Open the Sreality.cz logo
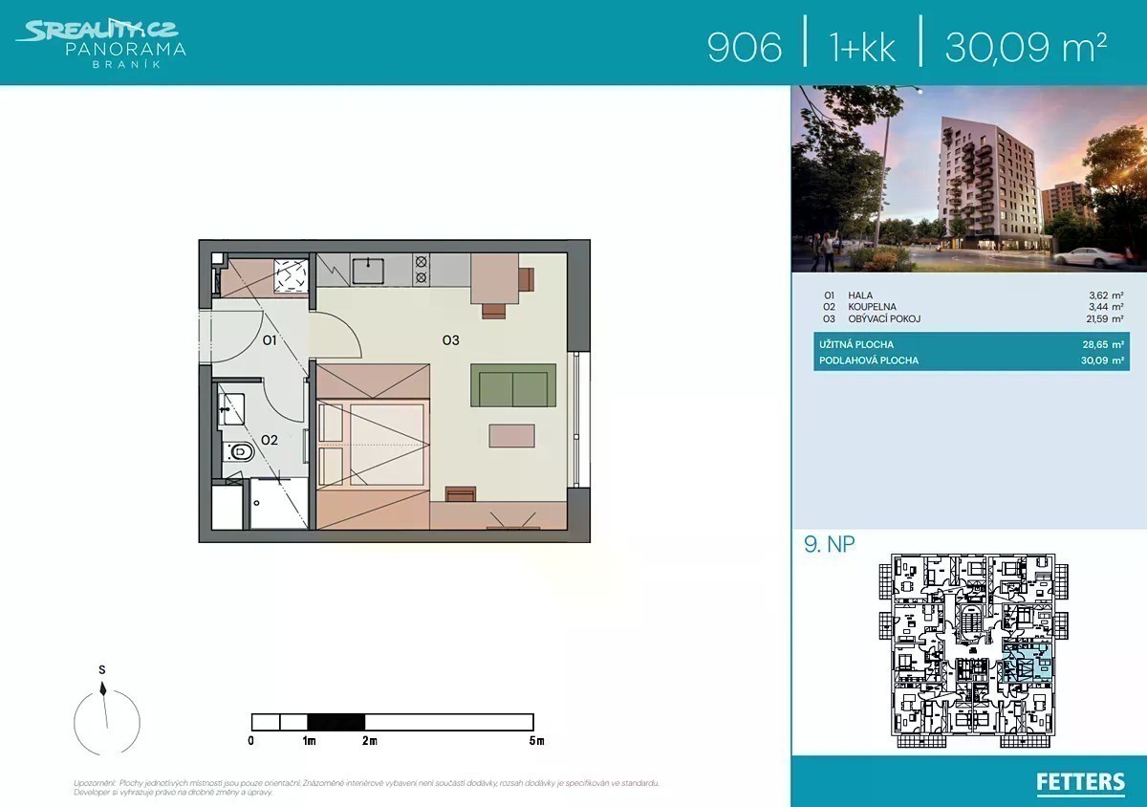1147x807 pixels. [x=96, y=32]
